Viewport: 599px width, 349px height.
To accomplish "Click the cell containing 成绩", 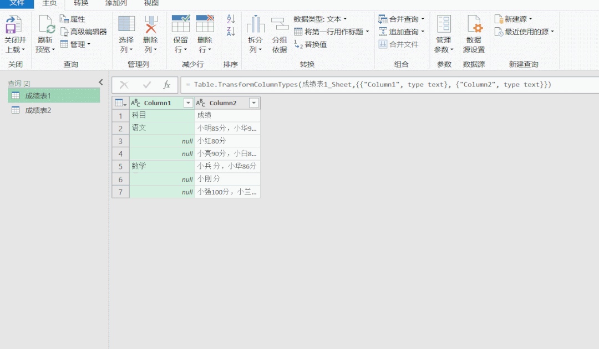I will point(227,115).
